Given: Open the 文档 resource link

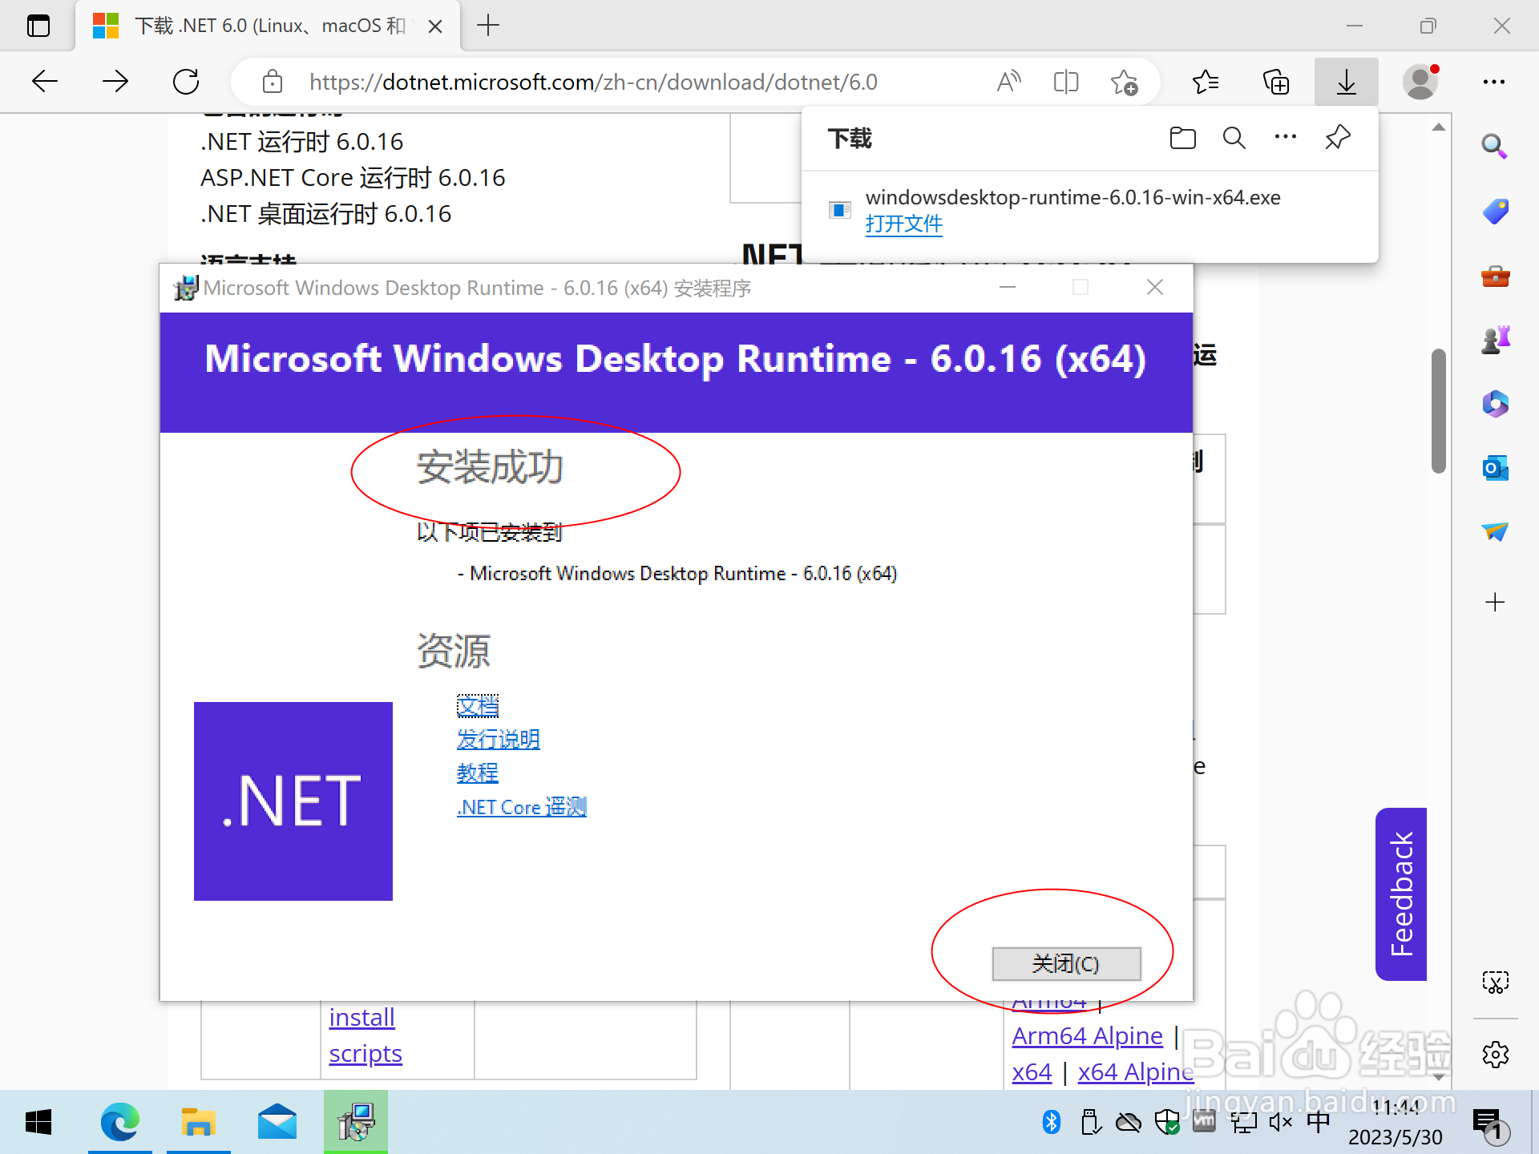Looking at the screenshot, I should pos(478,706).
